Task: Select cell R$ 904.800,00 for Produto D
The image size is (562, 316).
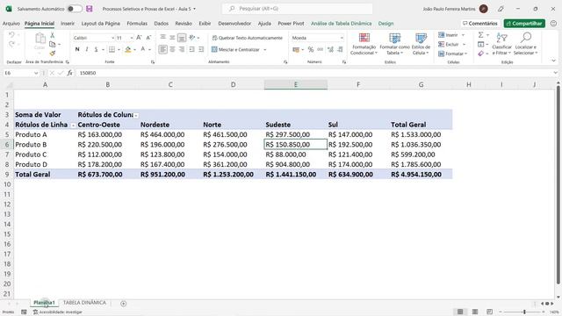Action: pyautogui.click(x=295, y=164)
